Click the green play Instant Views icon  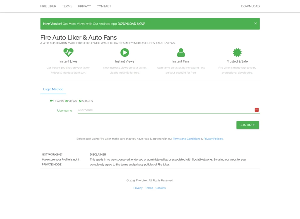[x=125, y=53]
